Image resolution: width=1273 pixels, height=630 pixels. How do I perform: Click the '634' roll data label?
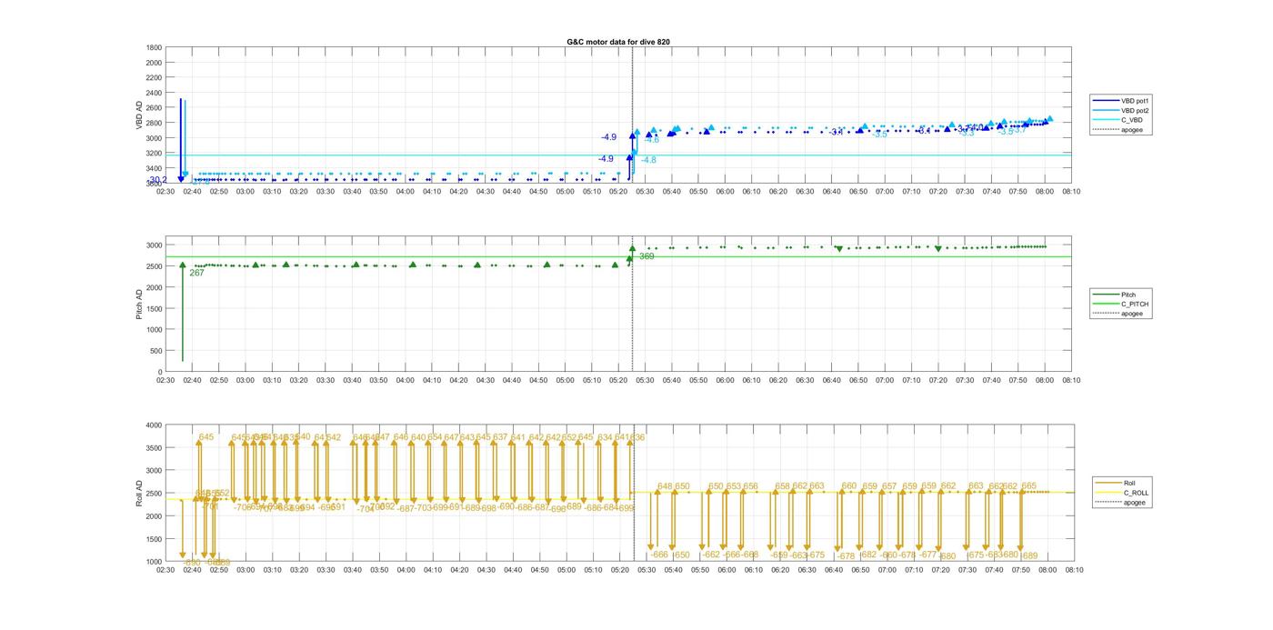point(605,437)
